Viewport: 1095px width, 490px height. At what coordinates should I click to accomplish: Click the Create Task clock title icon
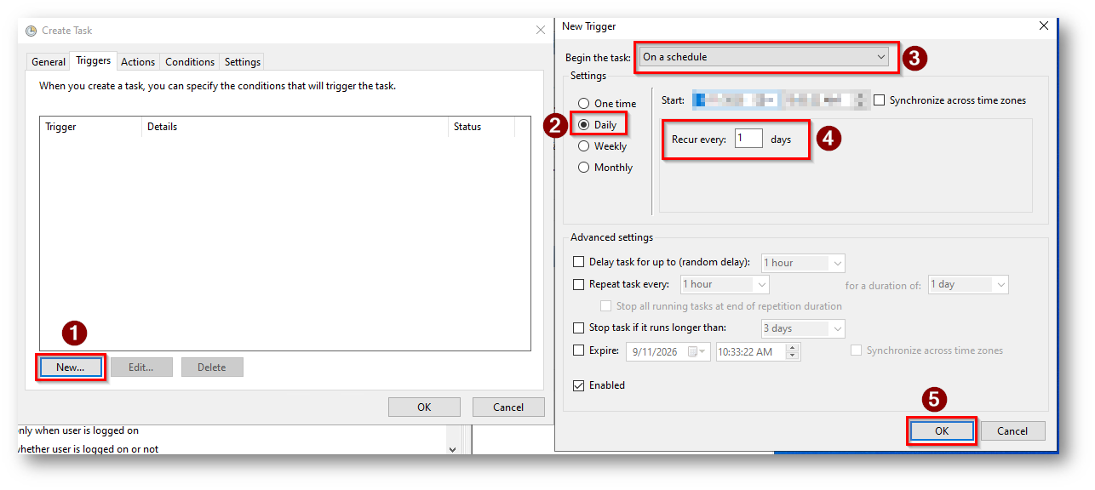point(32,31)
